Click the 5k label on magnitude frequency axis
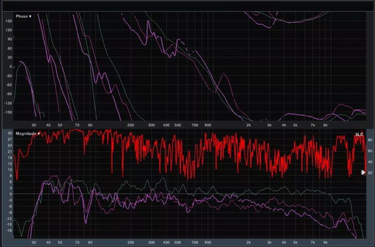Viewport: 375px width, 247px height. point(295,242)
